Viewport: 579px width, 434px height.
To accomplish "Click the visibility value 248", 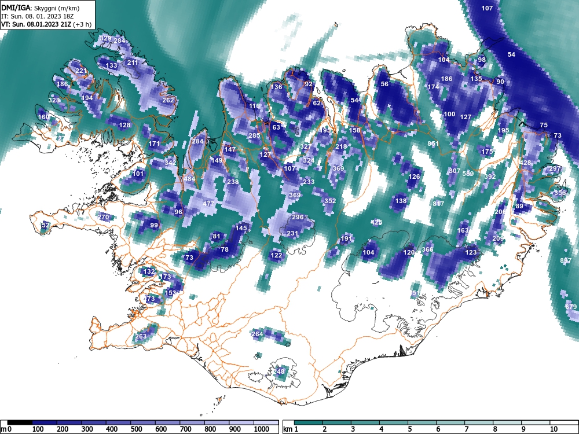I will coord(279,372).
